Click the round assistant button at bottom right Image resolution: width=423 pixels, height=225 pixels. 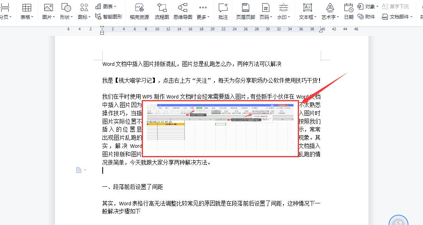point(399,220)
